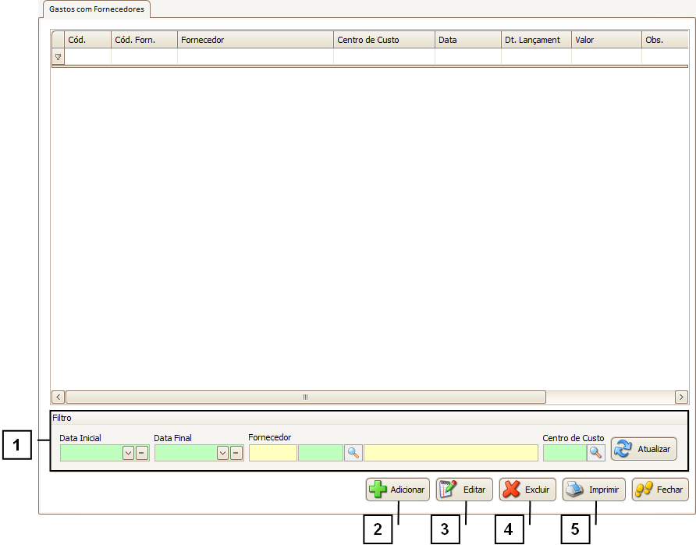Click the horizontal scrollbar left arrow
The height and width of the screenshot is (545, 696).
pyautogui.click(x=58, y=397)
